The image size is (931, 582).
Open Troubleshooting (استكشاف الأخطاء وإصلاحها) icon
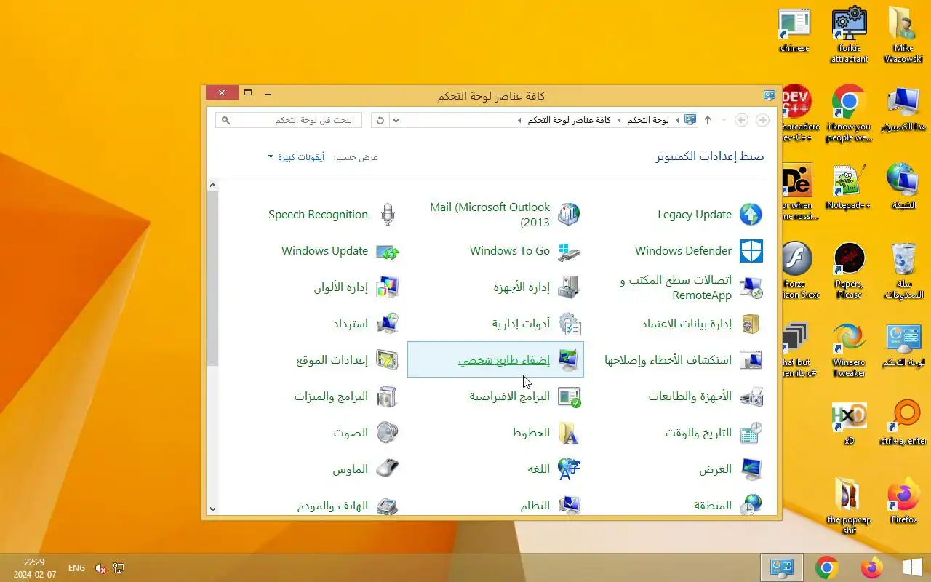(751, 360)
